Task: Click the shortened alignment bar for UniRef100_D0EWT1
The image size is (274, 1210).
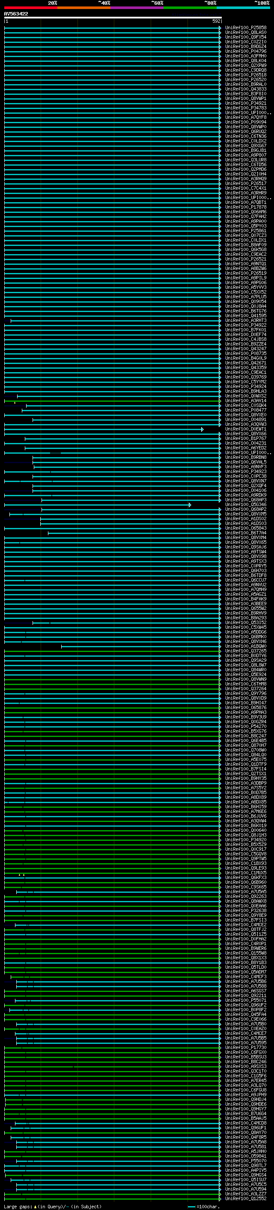Action: click(104, 429)
